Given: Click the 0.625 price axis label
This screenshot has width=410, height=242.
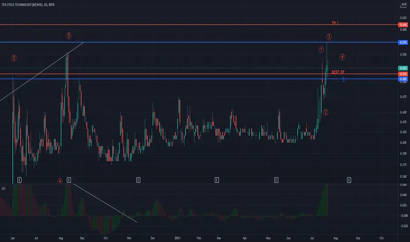Looking at the screenshot, I should coord(403,18).
